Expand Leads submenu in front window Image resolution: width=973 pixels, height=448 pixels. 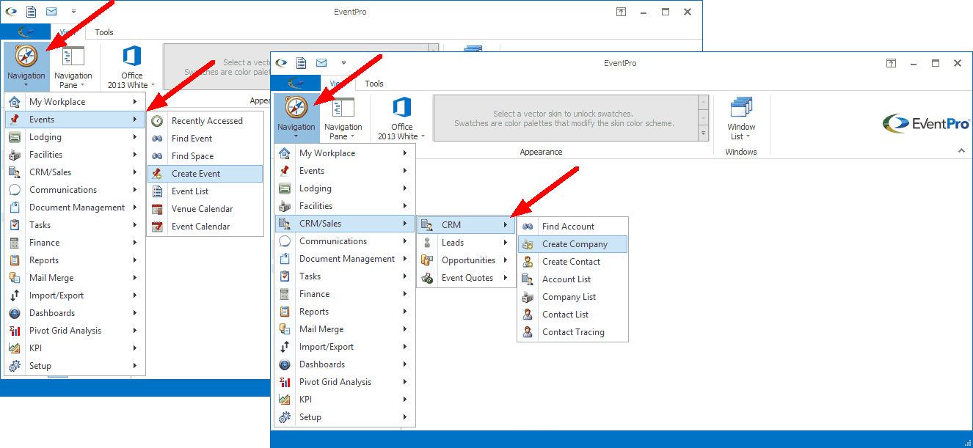[x=466, y=243]
